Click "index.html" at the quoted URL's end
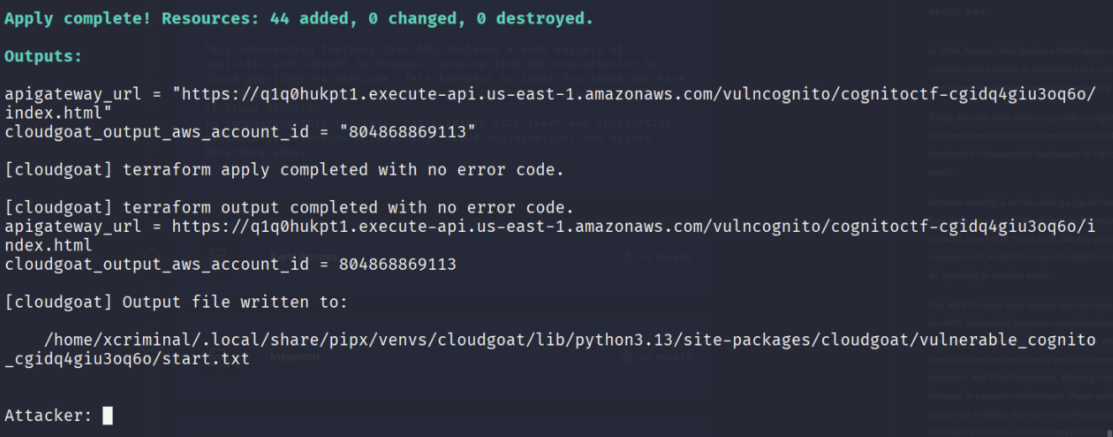This screenshot has width=1113, height=437. (53, 113)
